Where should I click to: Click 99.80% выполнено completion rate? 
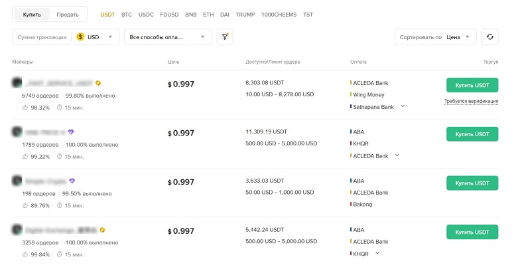pyautogui.click(x=90, y=96)
